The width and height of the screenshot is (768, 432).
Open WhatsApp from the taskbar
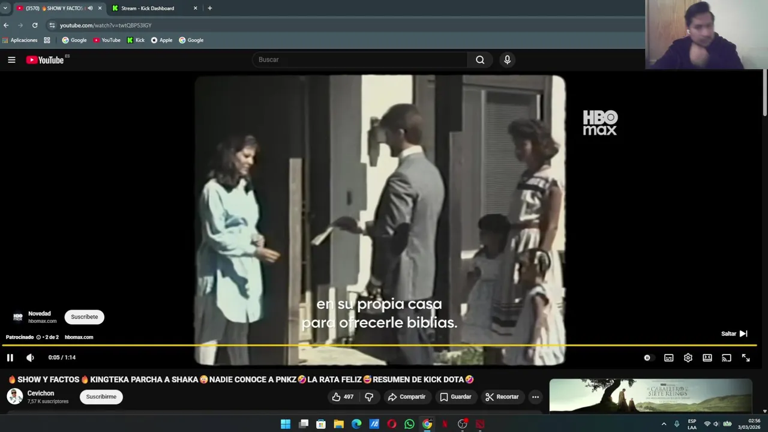point(409,424)
